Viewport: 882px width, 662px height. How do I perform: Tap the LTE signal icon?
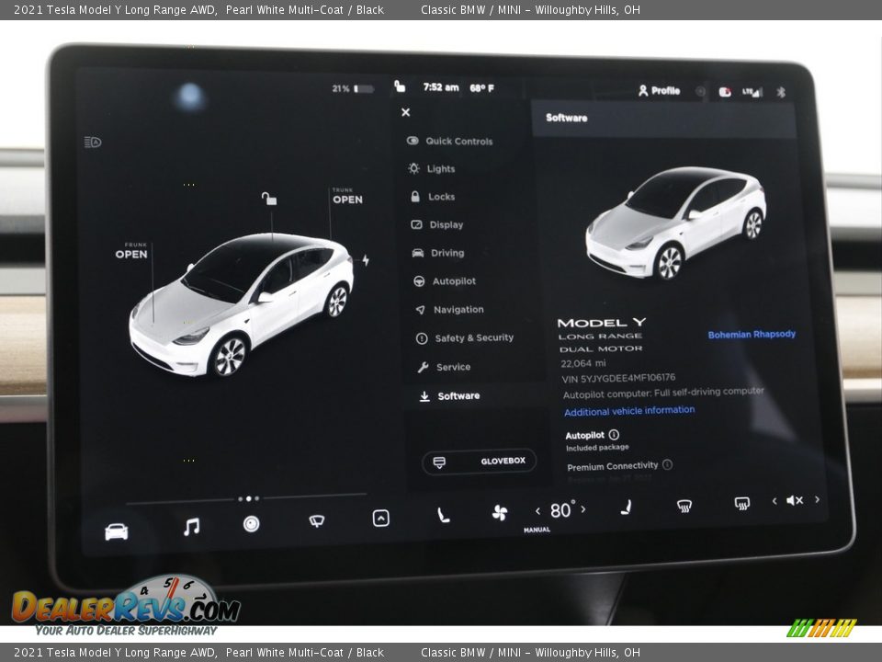752,92
